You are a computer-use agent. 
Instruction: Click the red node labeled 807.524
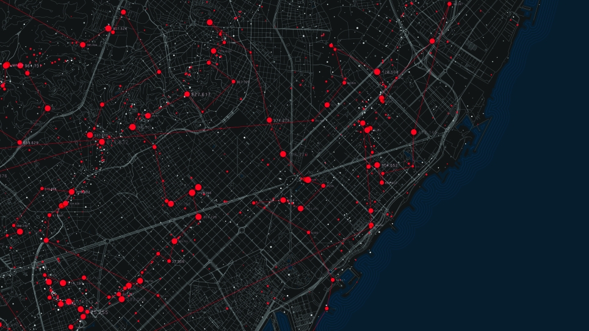108,28
